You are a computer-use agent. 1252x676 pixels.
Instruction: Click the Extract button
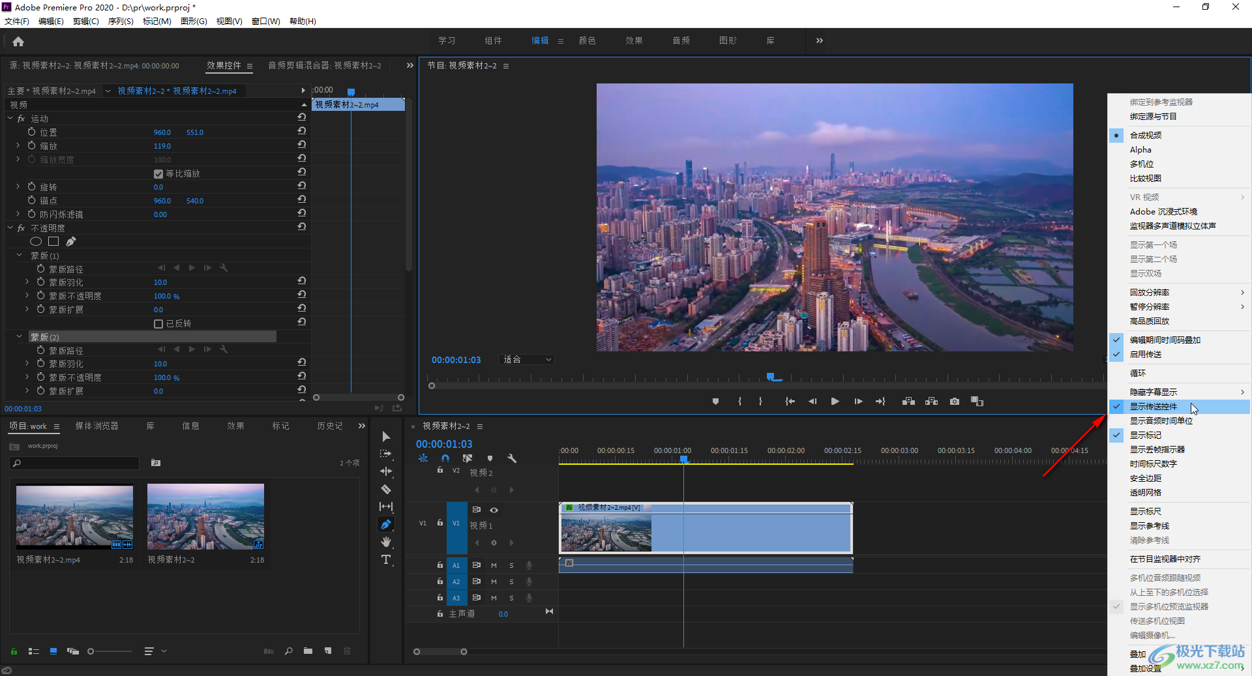(931, 402)
